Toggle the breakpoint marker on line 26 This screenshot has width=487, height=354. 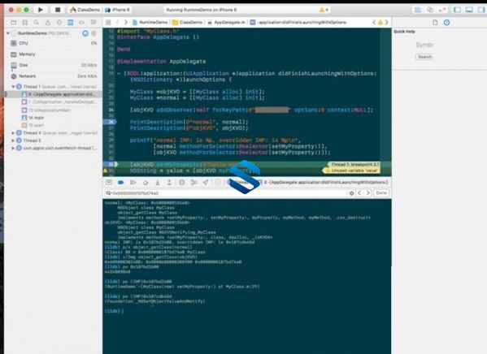pyautogui.click(x=110, y=122)
